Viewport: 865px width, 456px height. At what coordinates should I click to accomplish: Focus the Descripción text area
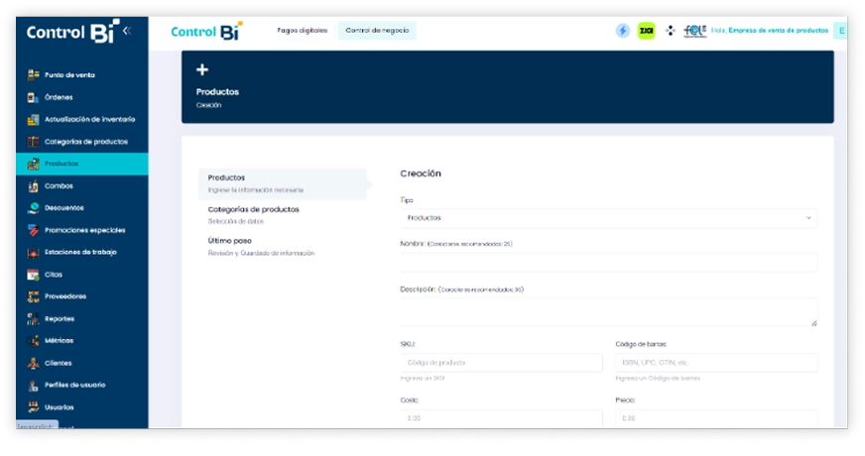pos(608,311)
